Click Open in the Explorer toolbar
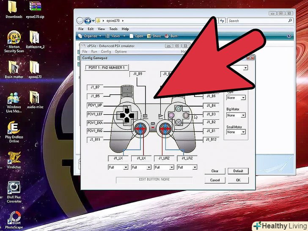308x231 pixels. click(x=137, y=36)
